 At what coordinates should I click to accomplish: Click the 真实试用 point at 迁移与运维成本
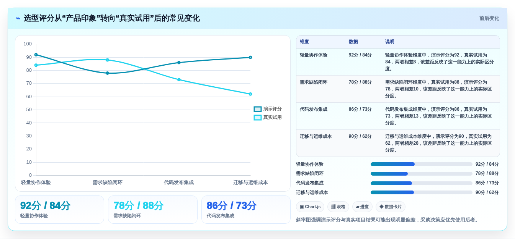click(x=250, y=94)
